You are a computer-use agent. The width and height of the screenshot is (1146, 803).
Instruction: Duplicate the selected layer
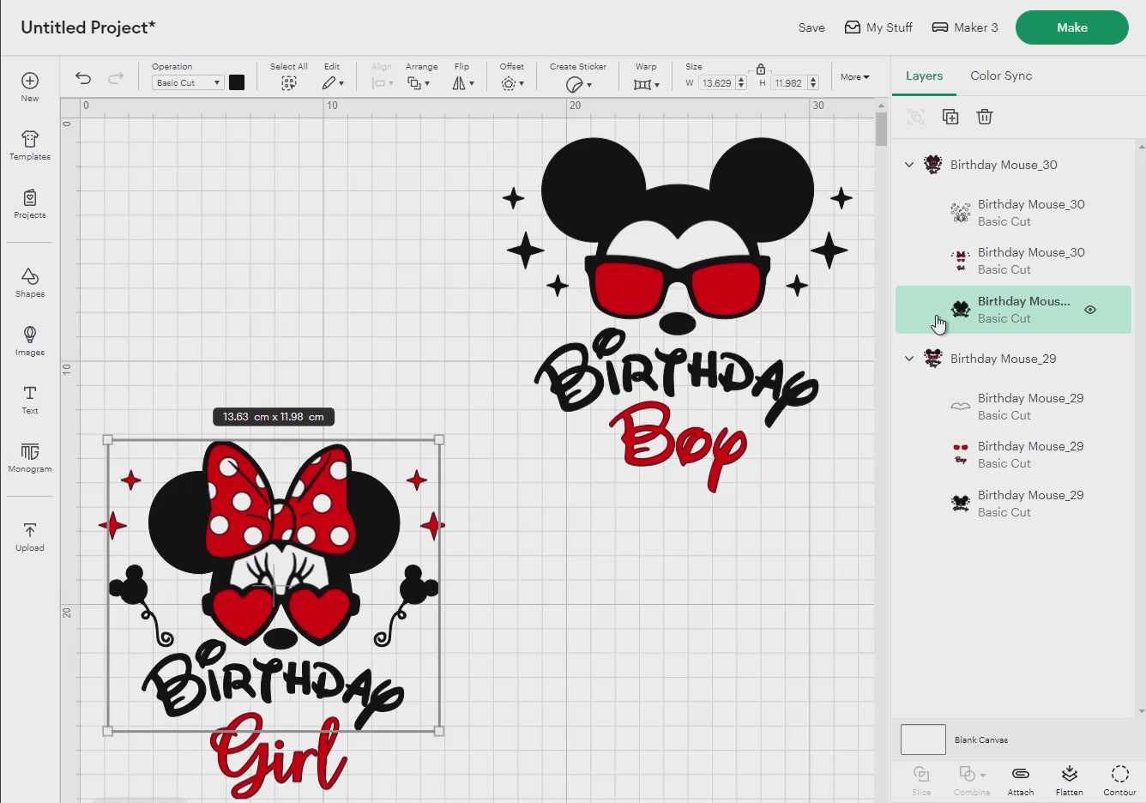tap(950, 117)
